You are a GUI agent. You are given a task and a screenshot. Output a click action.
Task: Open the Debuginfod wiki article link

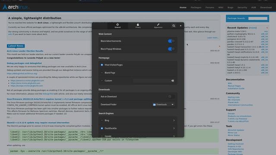pos(48,94)
